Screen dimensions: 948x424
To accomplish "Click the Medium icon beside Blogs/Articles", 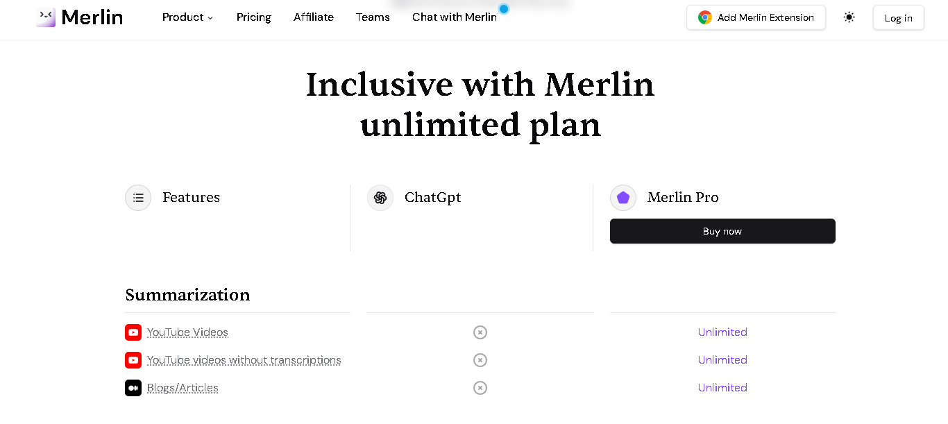I will coord(133,388).
